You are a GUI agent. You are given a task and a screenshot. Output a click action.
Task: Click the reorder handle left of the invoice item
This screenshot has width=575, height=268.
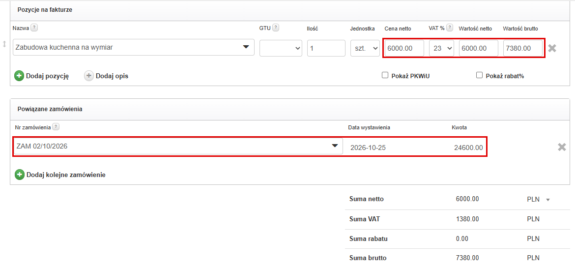4,44
